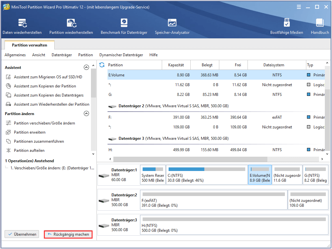Click up arrow of left panel scrollbar
Screen dimensions: 332x249
(93, 65)
